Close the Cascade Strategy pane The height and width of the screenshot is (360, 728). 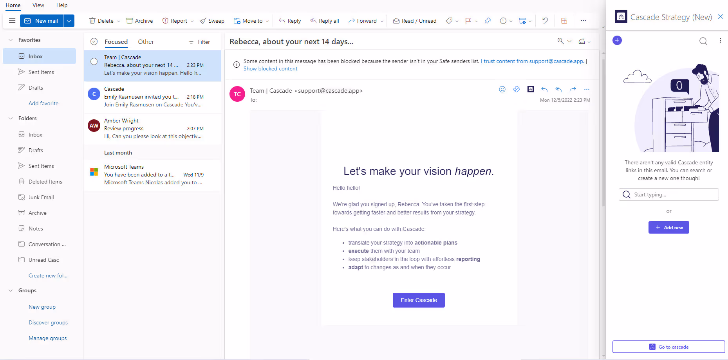pos(720,16)
